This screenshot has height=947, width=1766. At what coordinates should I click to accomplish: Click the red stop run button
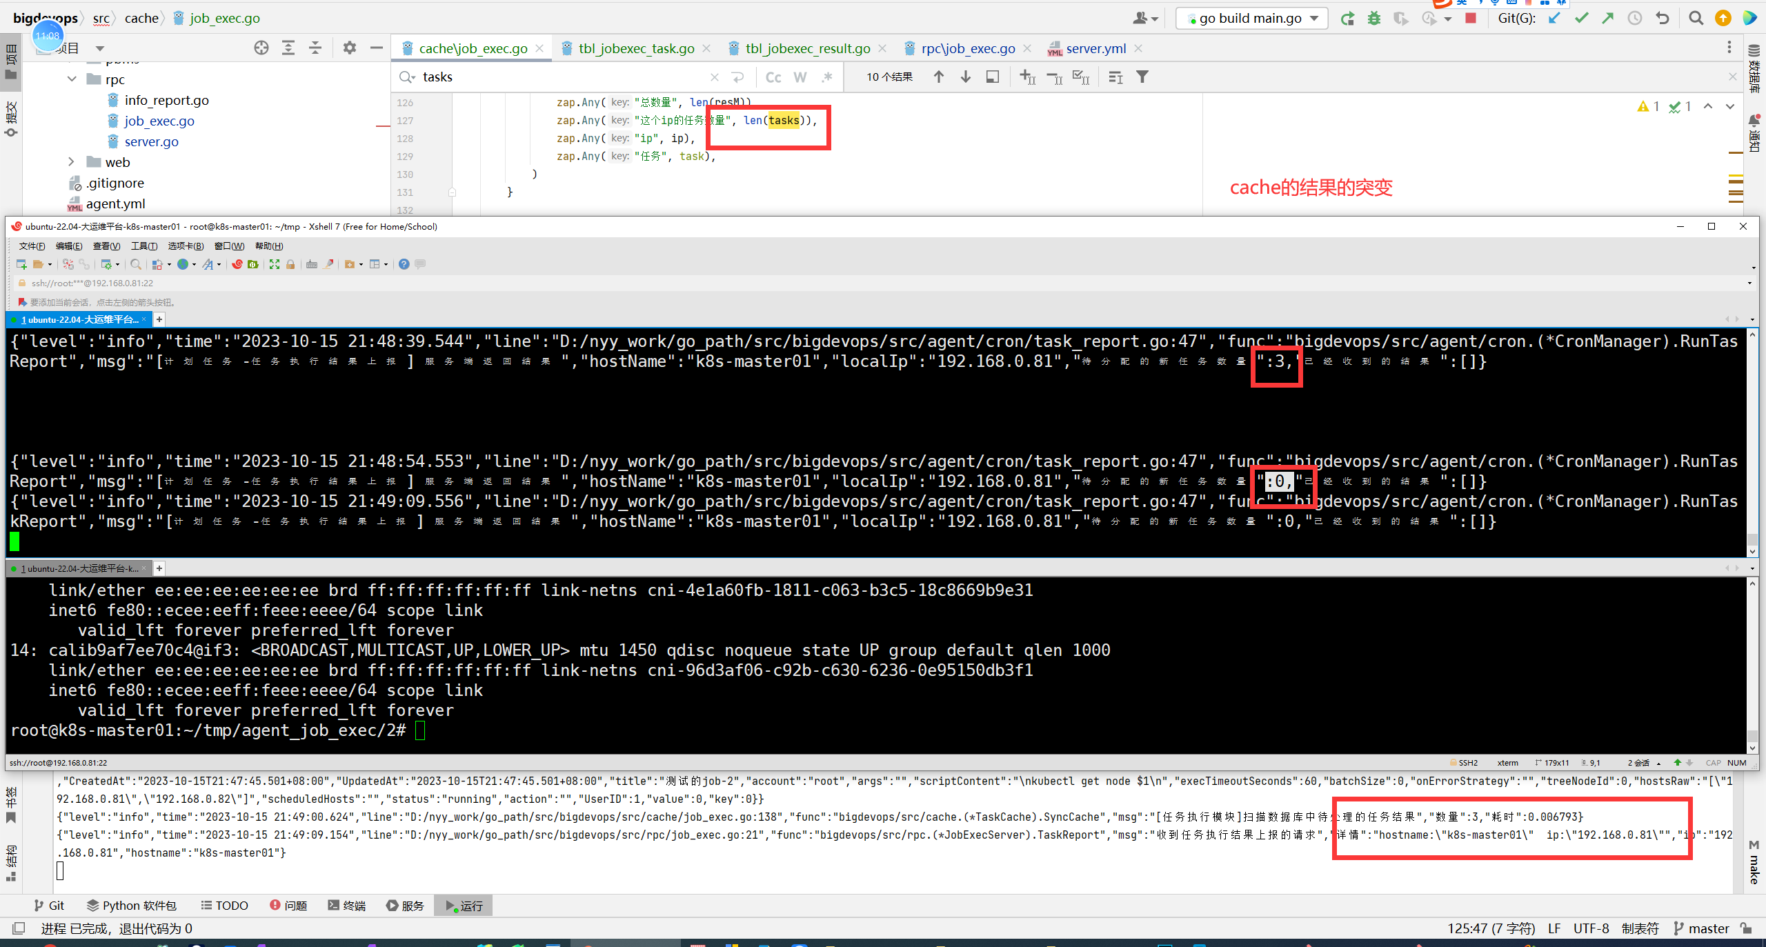tap(1470, 19)
